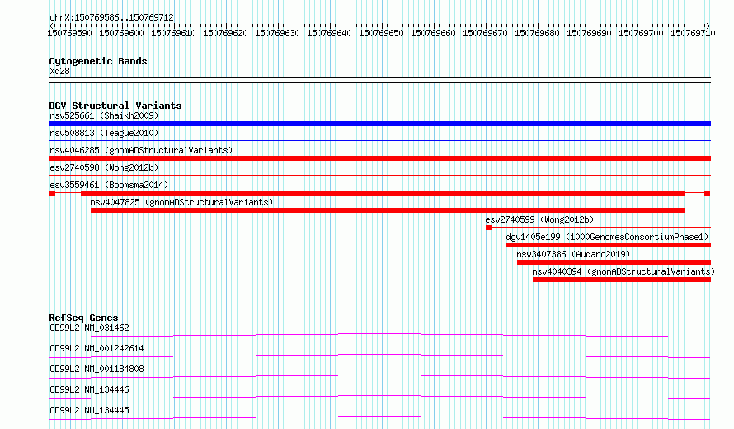Click the Cytogenetic Bands track heading
The image size is (734, 429).
(98, 61)
